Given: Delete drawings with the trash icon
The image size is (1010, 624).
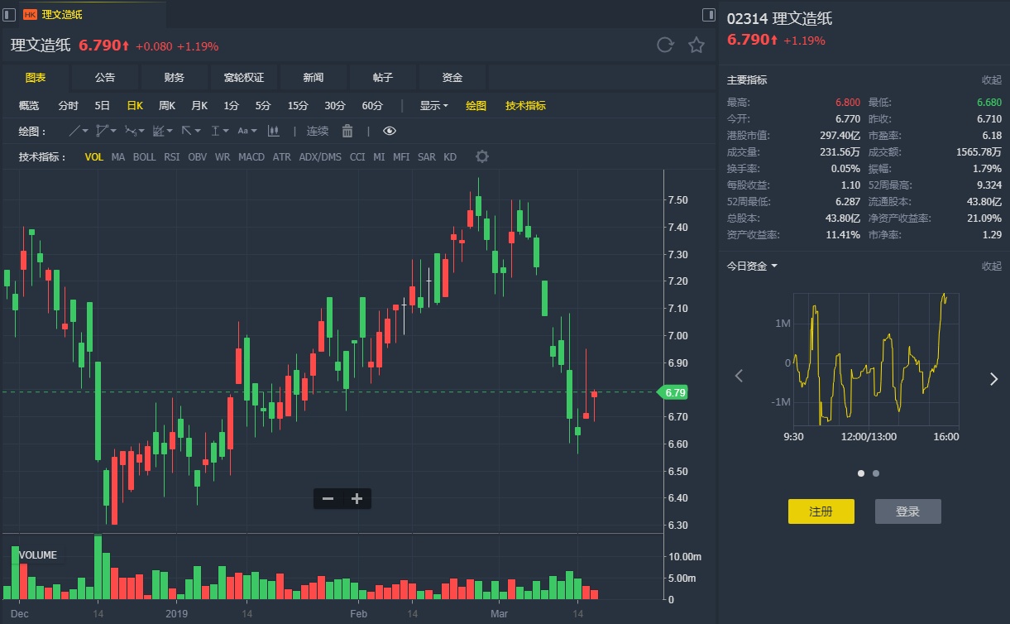Looking at the screenshot, I should (347, 131).
